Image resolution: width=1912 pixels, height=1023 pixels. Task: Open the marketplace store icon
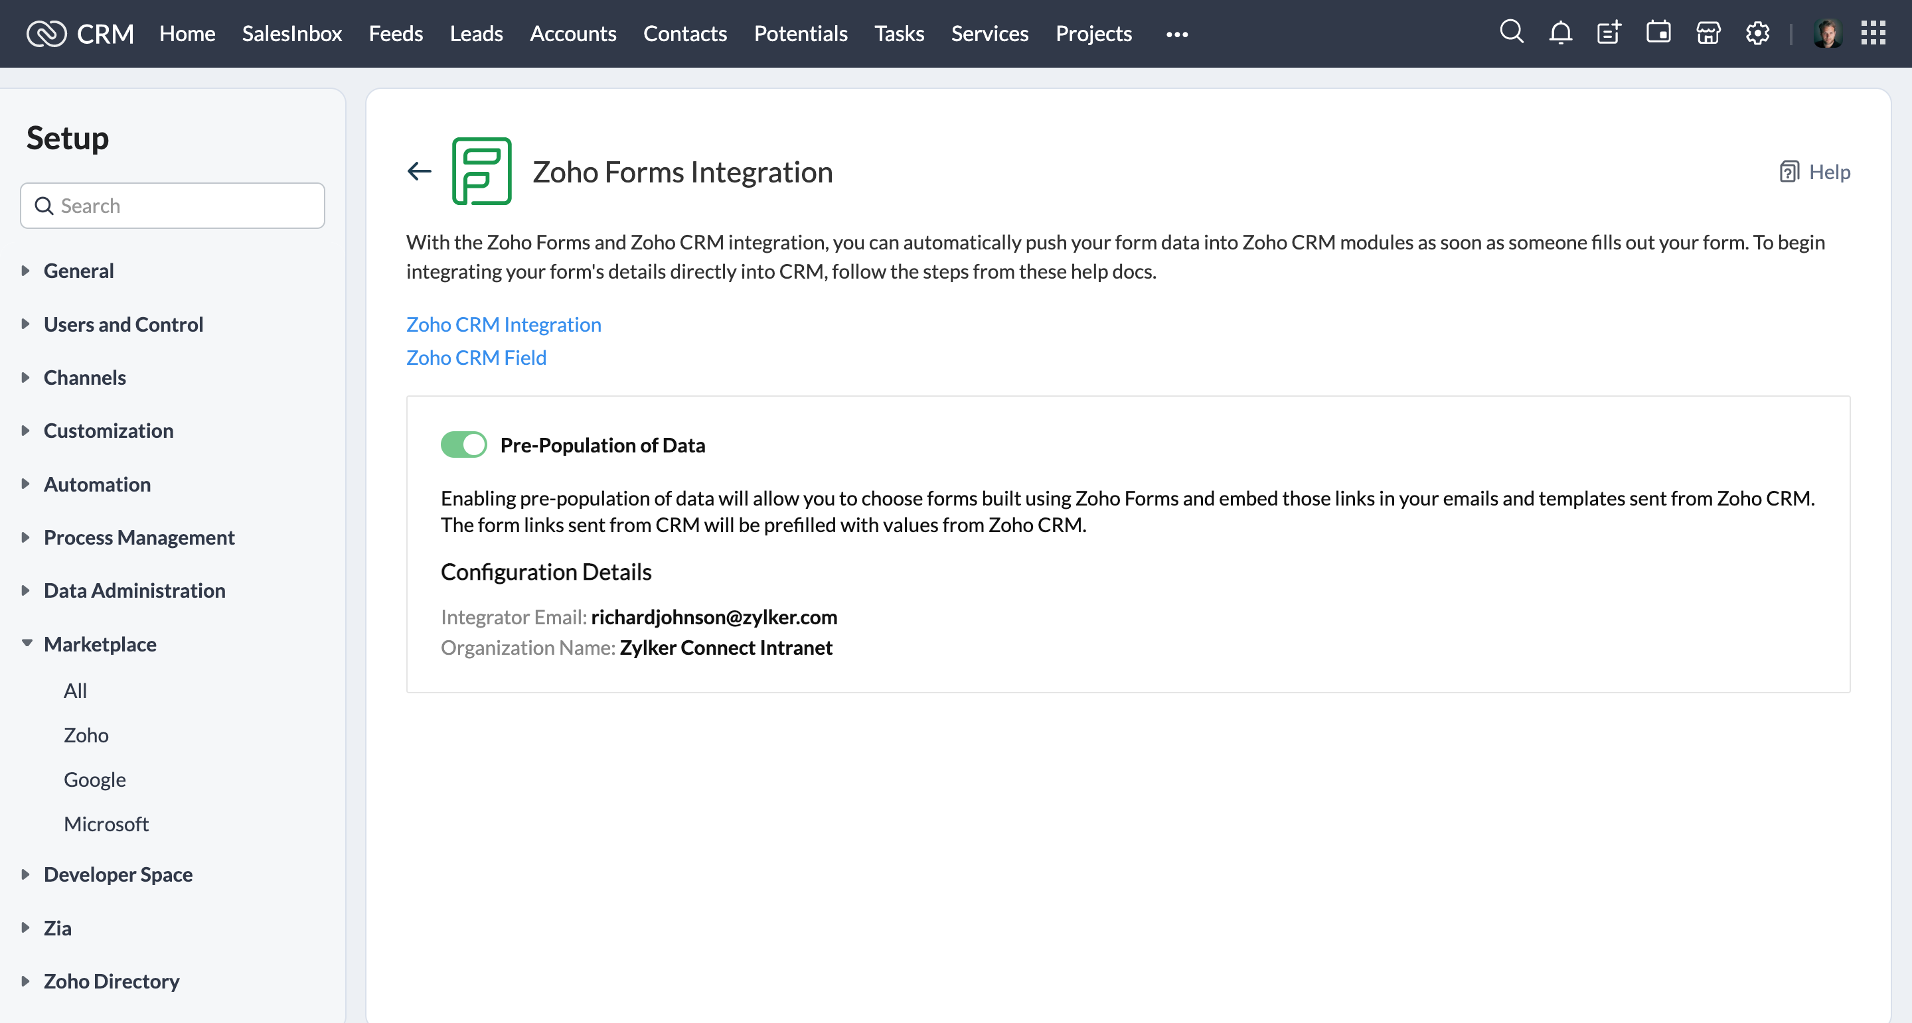pos(1707,33)
